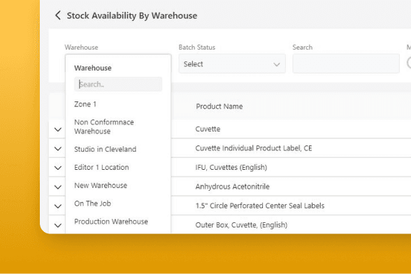Viewport: 411px width, 274px height.
Task: Toggle the partially visible switch right of Search
Action: click(x=409, y=63)
